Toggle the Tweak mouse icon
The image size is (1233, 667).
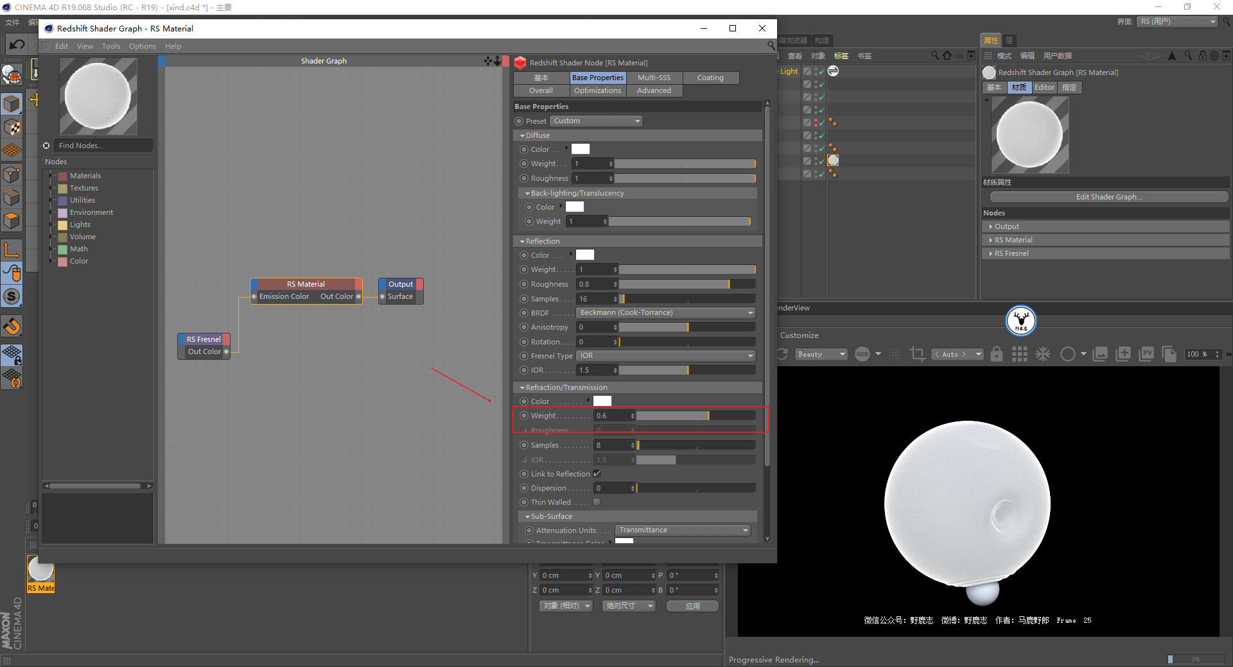[12, 273]
